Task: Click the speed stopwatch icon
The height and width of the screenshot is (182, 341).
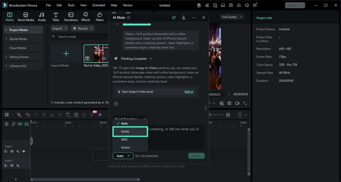Action: (x=84, y=115)
